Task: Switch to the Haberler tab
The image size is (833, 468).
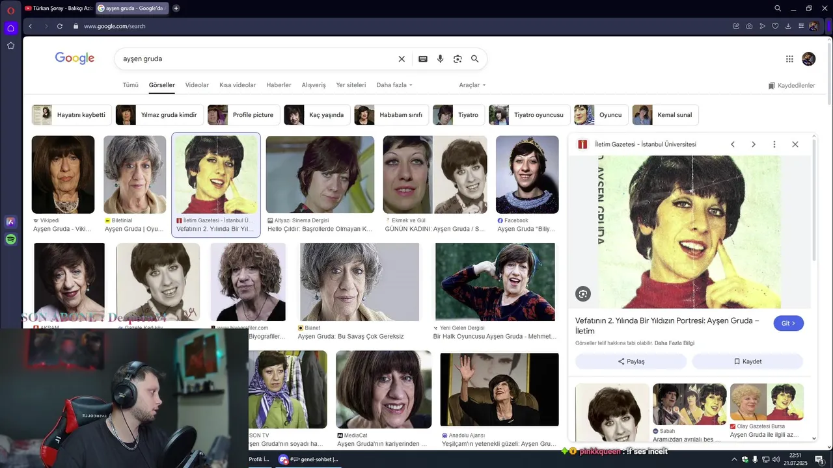Action: point(279,85)
